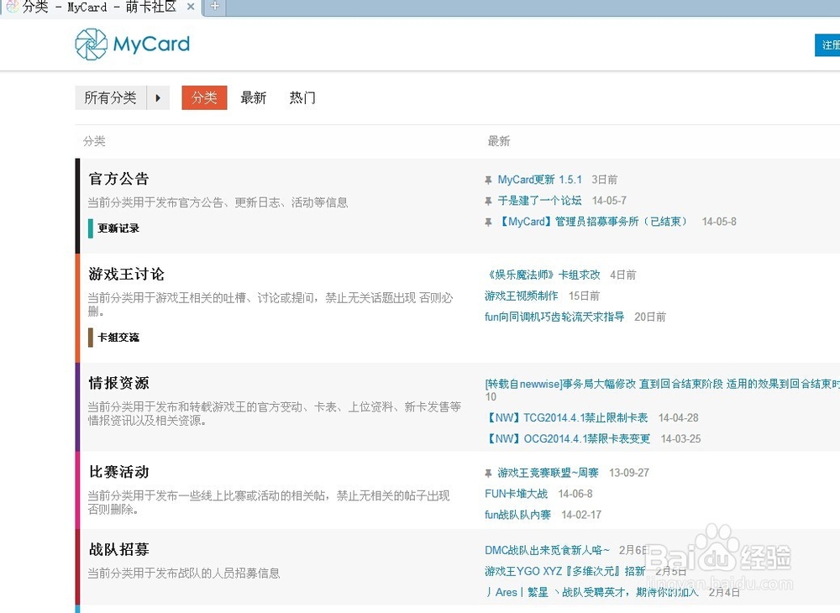Click the brown swatch beside 卡组交流
This screenshot has width=840, height=613.
(x=91, y=338)
